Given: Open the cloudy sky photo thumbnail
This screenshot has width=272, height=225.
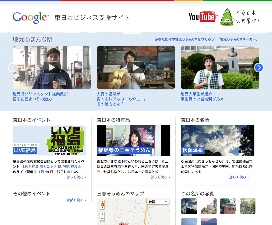Looking at the screenshot, I should click(189, 206).
